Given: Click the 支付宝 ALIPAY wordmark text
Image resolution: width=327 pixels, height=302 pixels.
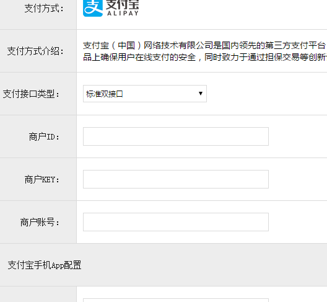Looking at the screenshot, I should [x=123, y=8].
